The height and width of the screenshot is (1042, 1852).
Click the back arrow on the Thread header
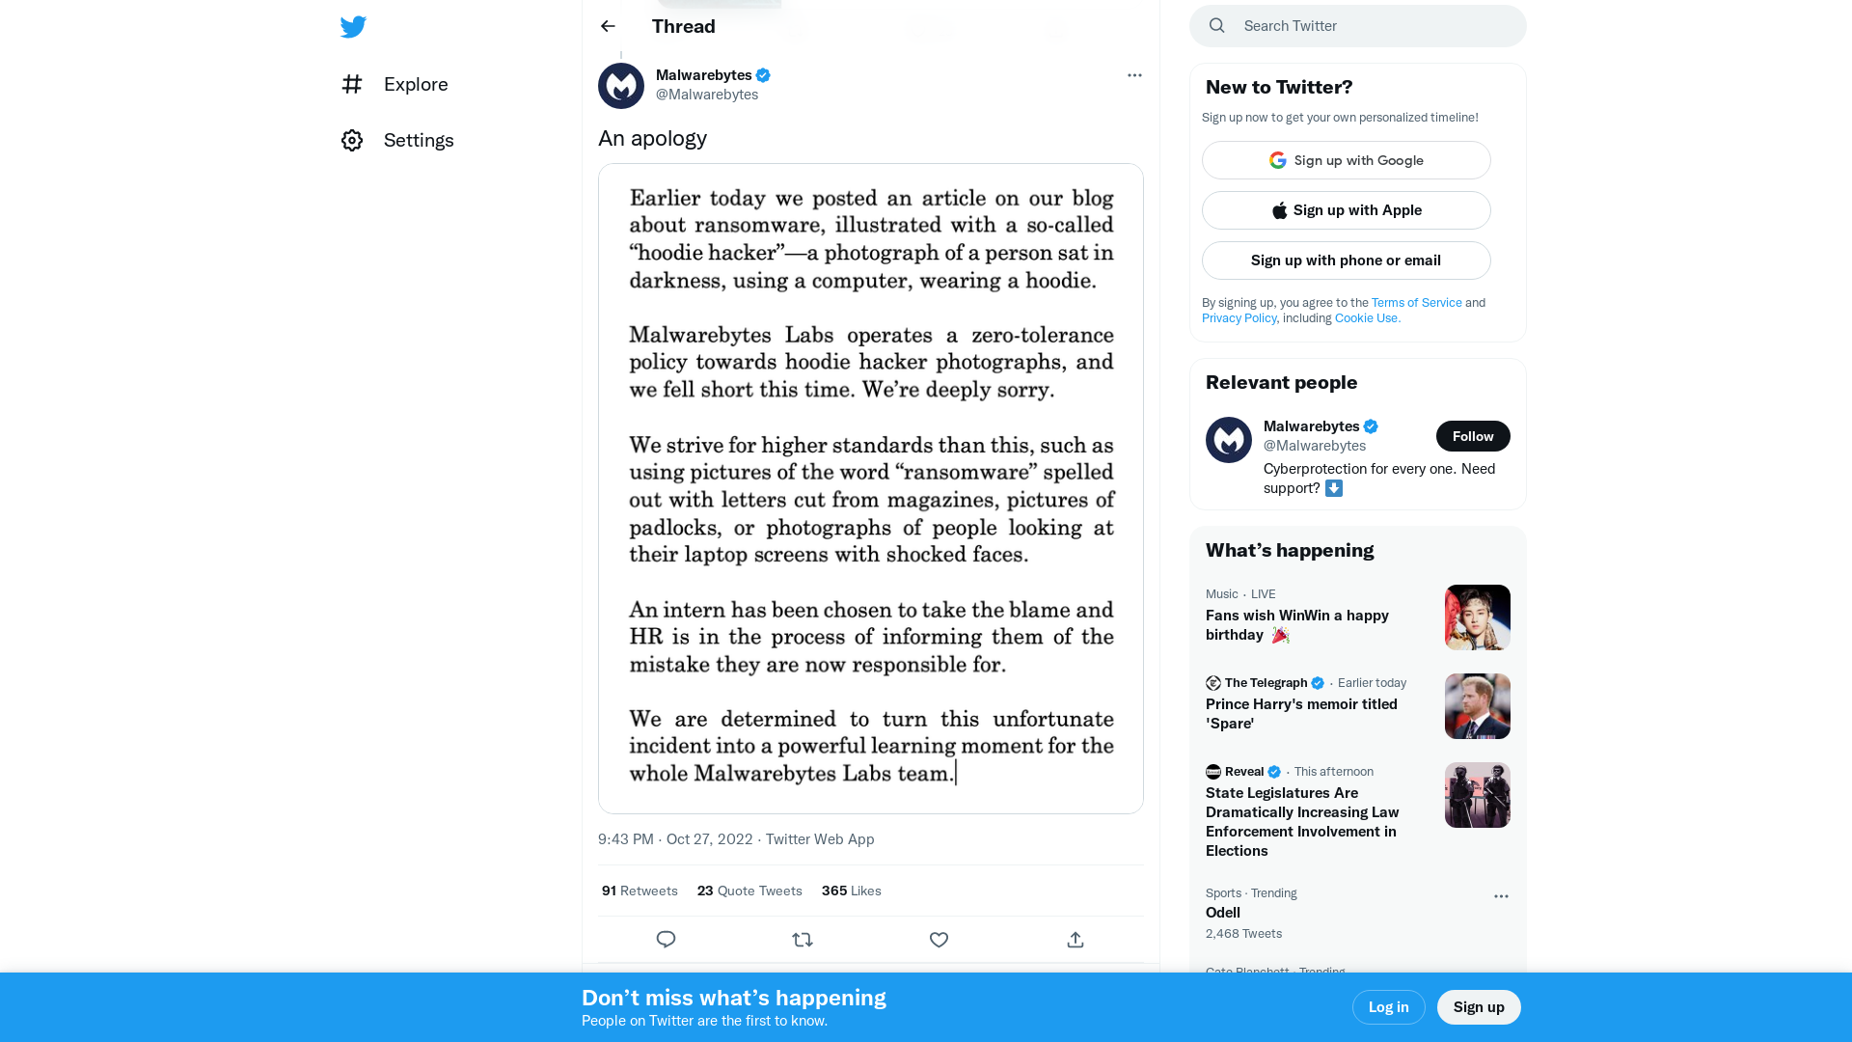607,26
